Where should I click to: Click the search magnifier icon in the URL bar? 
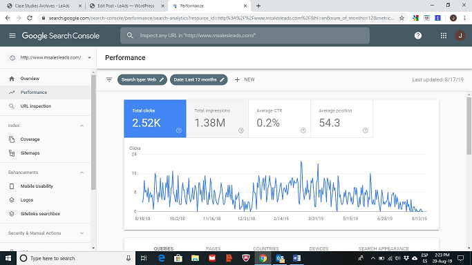click(130, 35)
